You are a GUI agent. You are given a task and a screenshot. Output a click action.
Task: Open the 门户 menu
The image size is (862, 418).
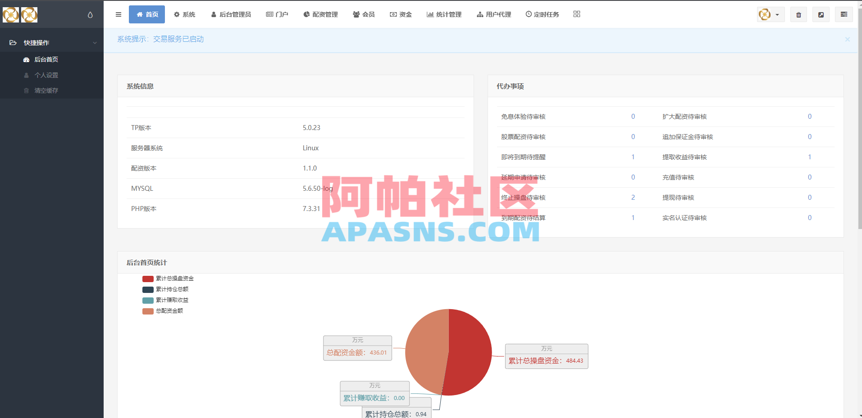pyautogui.click(x=277, y=14)
